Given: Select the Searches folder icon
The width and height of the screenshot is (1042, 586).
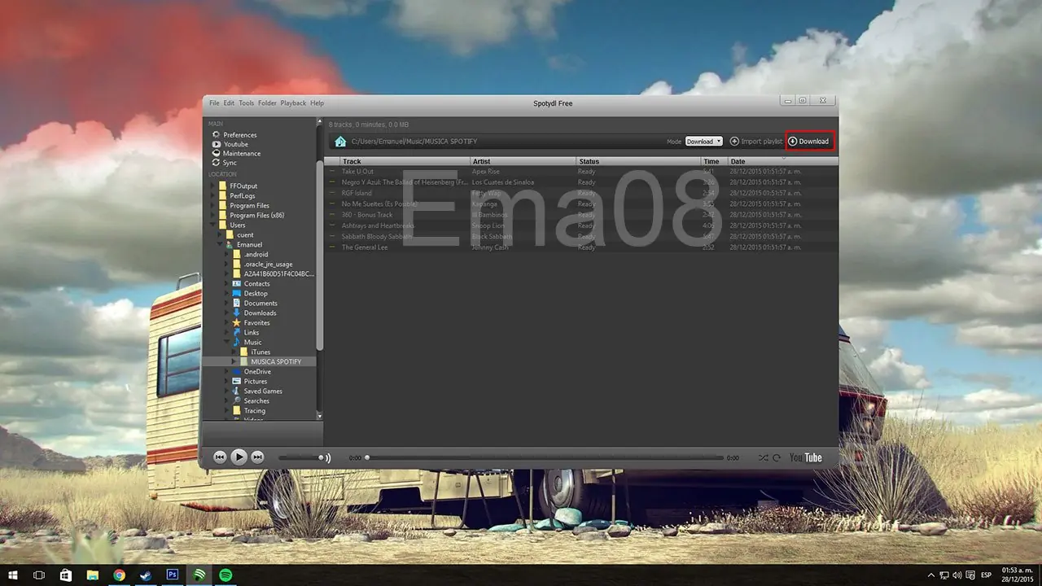Looking at the screenshot, I should [237, 401].
